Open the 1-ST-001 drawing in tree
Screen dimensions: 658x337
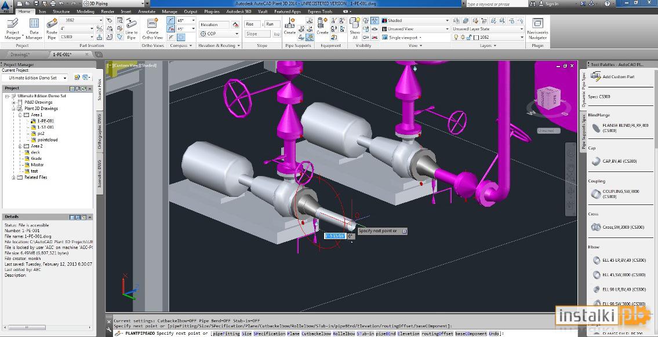[45, 127]
